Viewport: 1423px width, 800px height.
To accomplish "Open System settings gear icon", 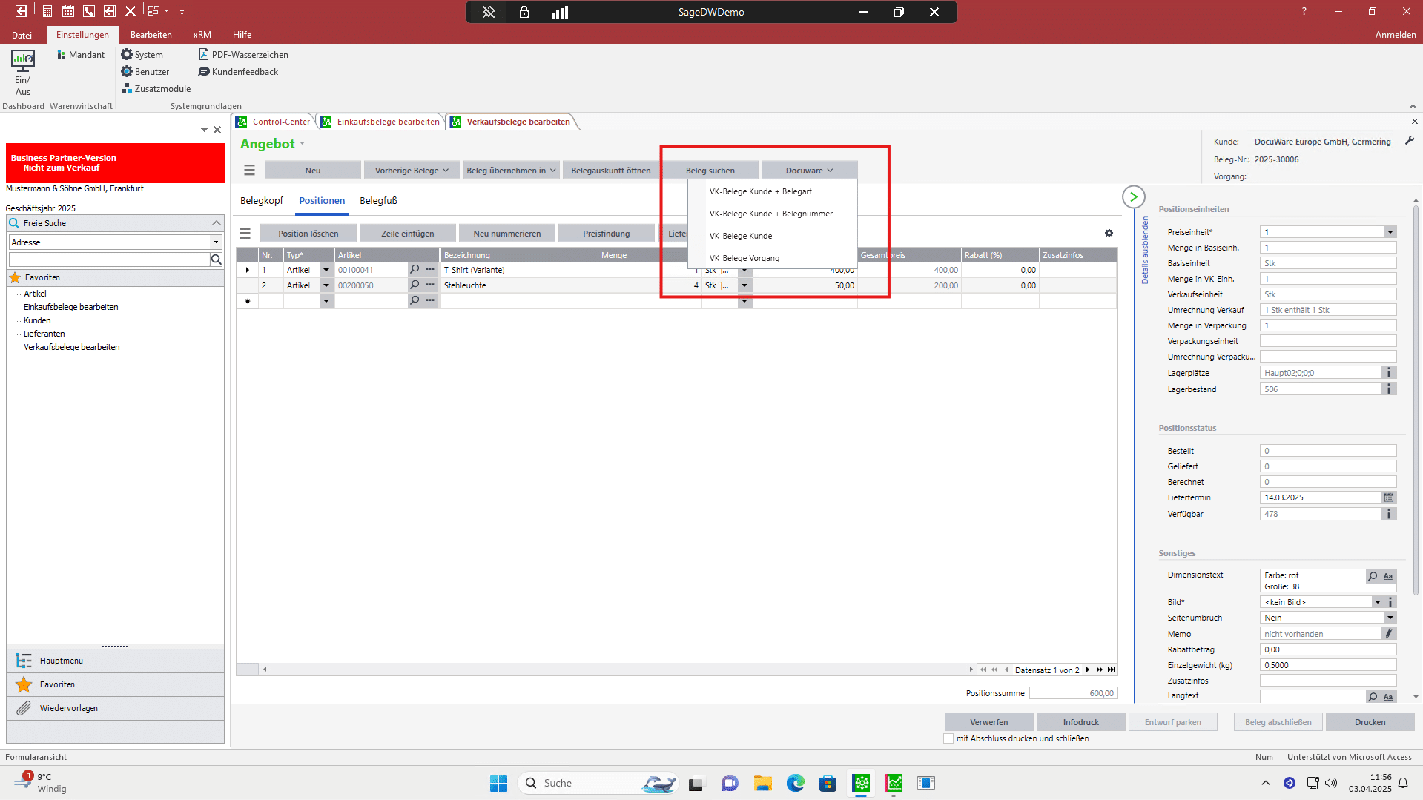I will (x=127, y=55).
